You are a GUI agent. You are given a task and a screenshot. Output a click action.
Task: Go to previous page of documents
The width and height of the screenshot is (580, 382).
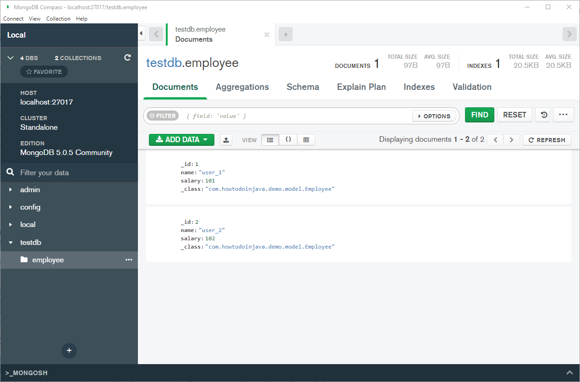point(495,140)
